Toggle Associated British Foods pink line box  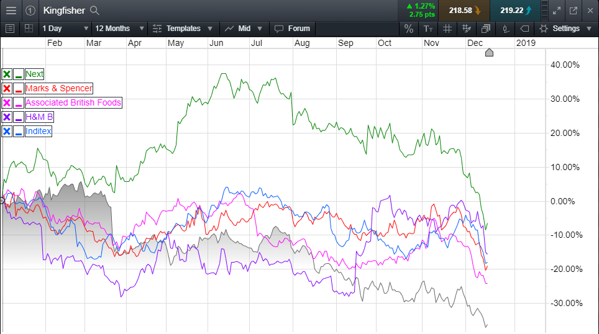19,102
